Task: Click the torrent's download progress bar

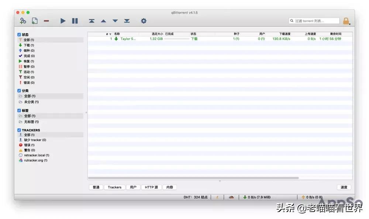Action: click(177, 39)
